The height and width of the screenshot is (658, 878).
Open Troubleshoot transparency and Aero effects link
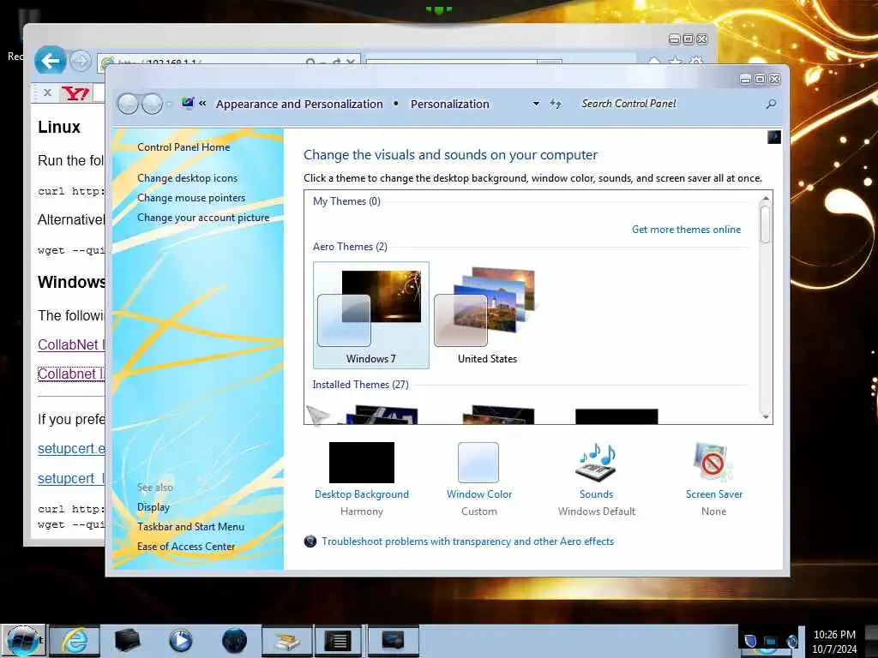pos(467,541)
